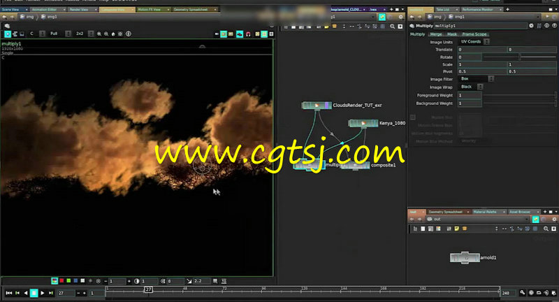
Task: Show the blue channel in viewer
Action: click(x=75, y=281)
